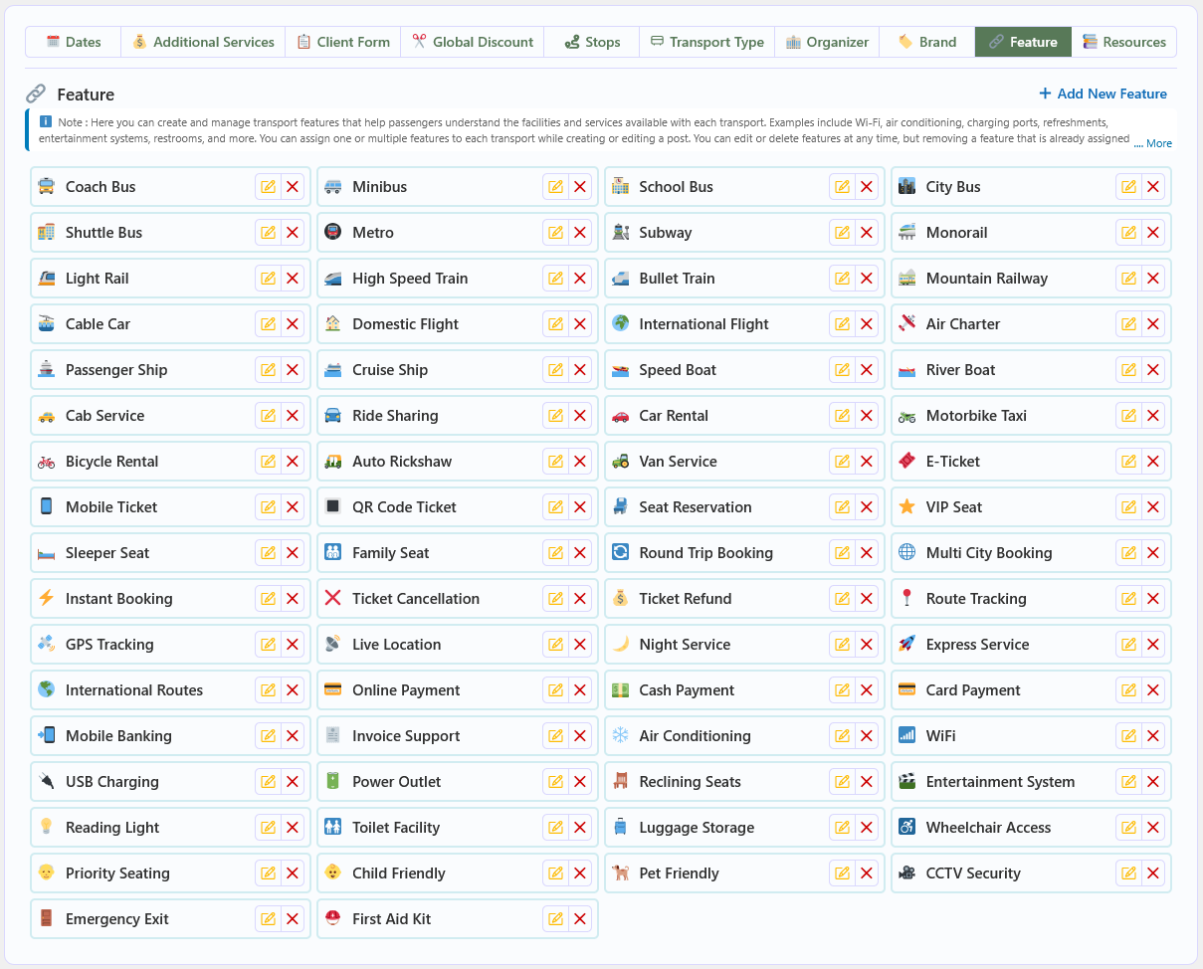Edit the Ticket Cancellation feature

[x=555, y=599]
